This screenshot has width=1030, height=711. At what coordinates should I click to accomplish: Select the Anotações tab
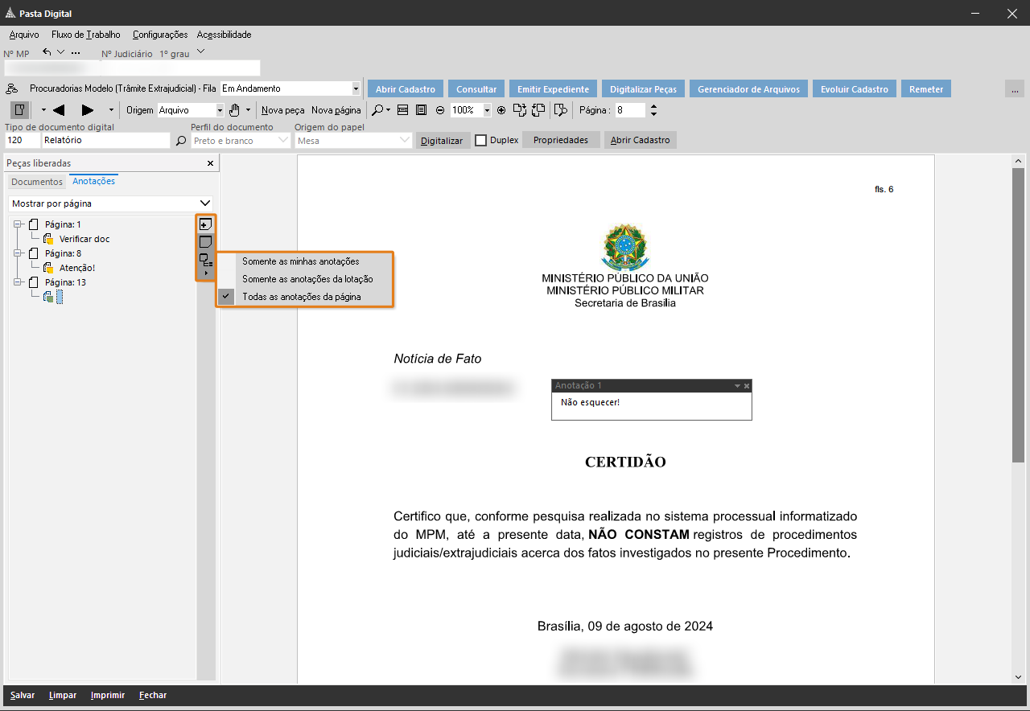[94, 181]
